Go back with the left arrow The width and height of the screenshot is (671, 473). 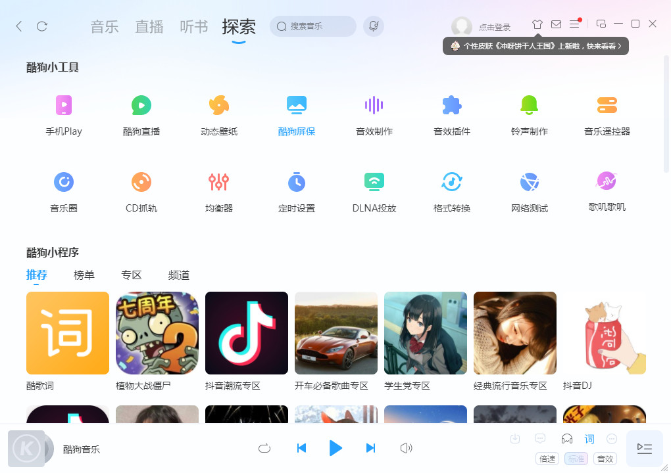click(x=19, y=26)
